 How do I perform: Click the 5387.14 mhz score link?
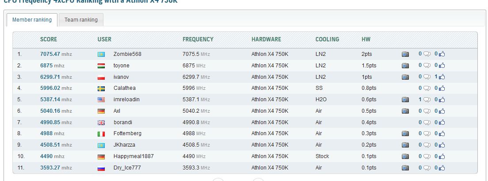pos(56,100)
